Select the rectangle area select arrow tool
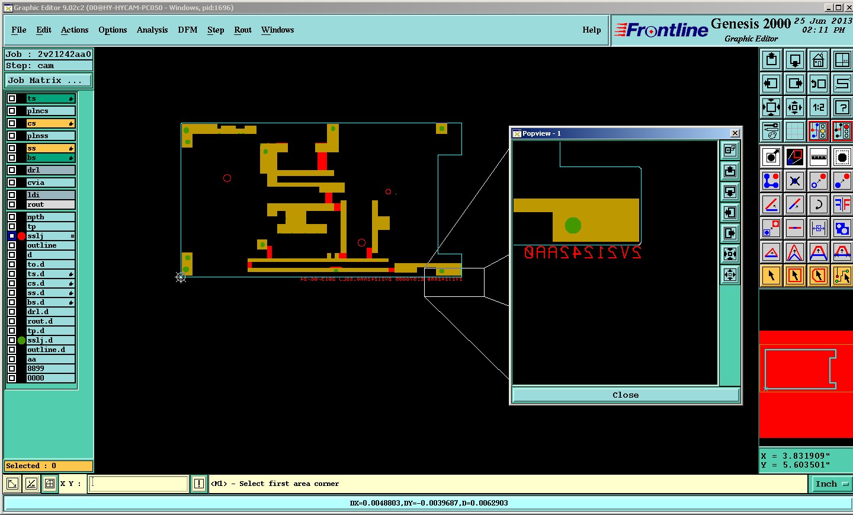The width and height of the screenshot is (853, 515). click(795, 276)
